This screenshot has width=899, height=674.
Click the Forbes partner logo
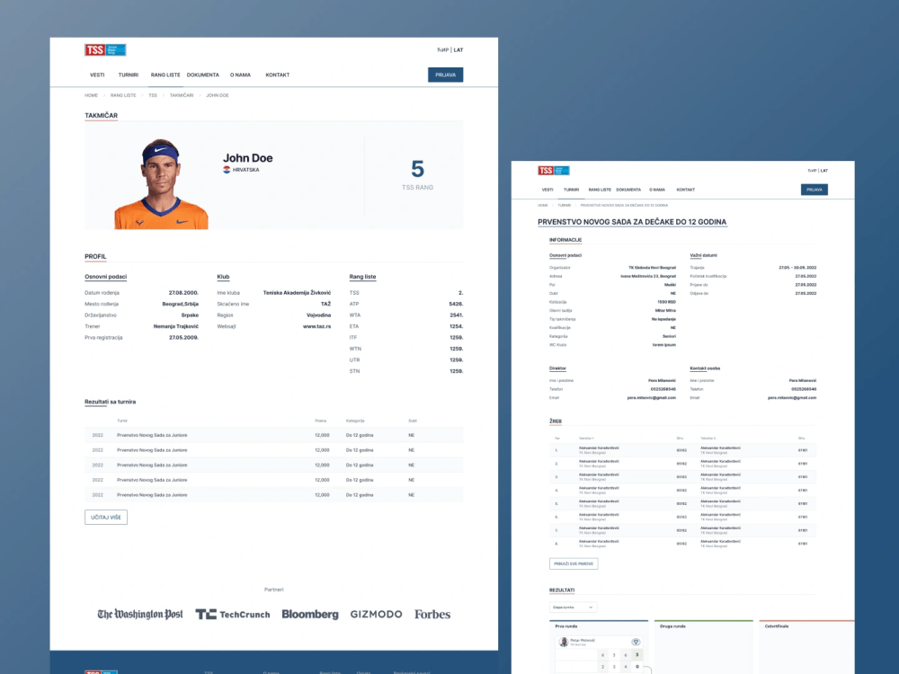(x=432, y=614)
